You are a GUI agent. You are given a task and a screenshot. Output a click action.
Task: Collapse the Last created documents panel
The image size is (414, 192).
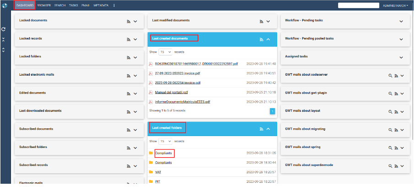(268, 39)
